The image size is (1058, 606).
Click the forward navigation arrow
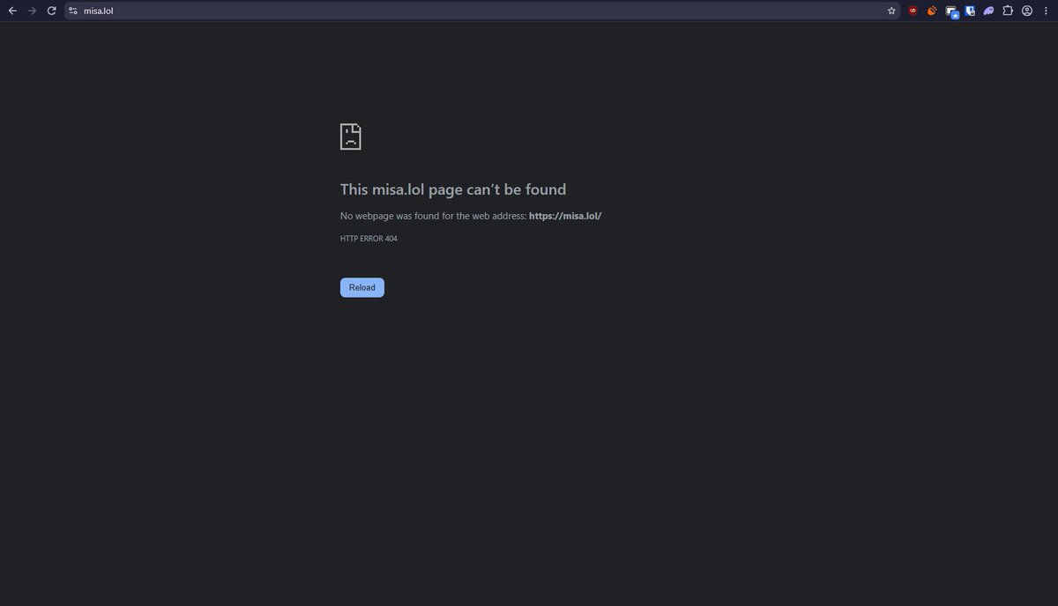(32, 11)
